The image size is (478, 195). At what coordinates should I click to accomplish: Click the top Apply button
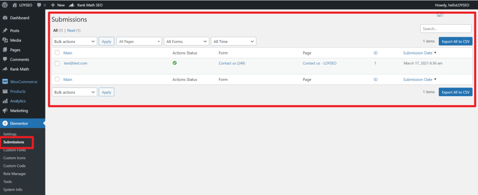coord(107,42)
